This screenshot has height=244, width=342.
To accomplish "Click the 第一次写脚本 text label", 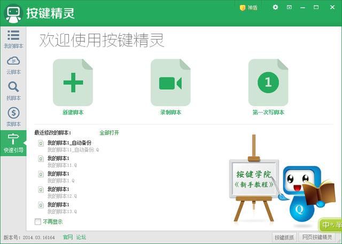I will click(x=268, y=113).
